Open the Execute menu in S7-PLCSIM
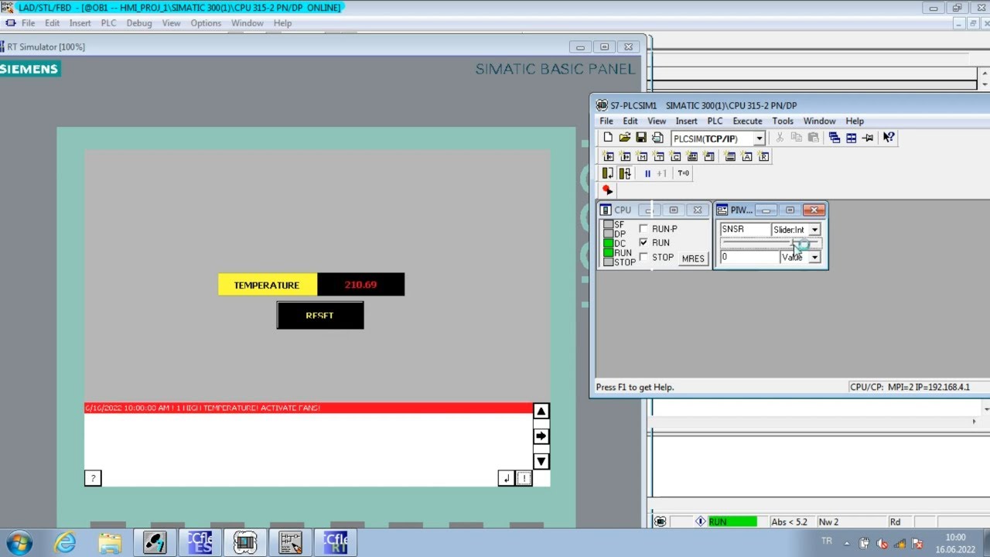This screenshot has width=990, height=557. click(747, 121)
